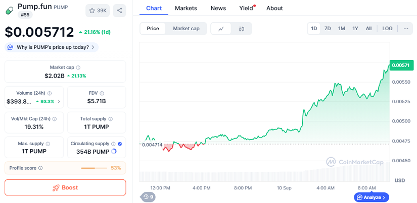Screen dimensions: 417x203
Task: Click the Profile score progress bar
Action: click(94, 168)
